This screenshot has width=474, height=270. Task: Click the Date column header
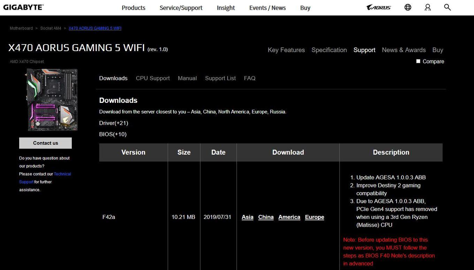tap(219, 153)
